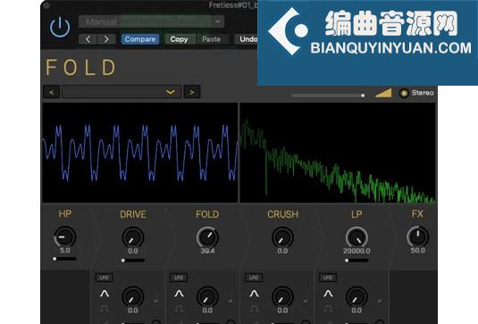This screenshot has width=478, height=324.
Task: Select sine LFO shape for FOLD
Action: pos(179,294)
